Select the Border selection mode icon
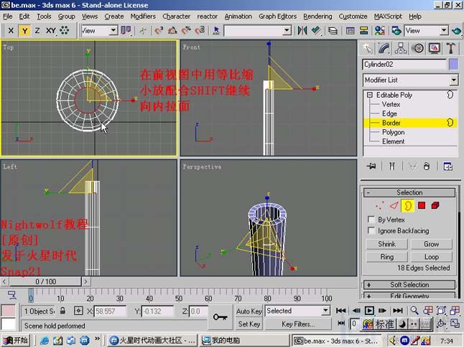Screen dimensions: 464x348 (x=408, y=205)
